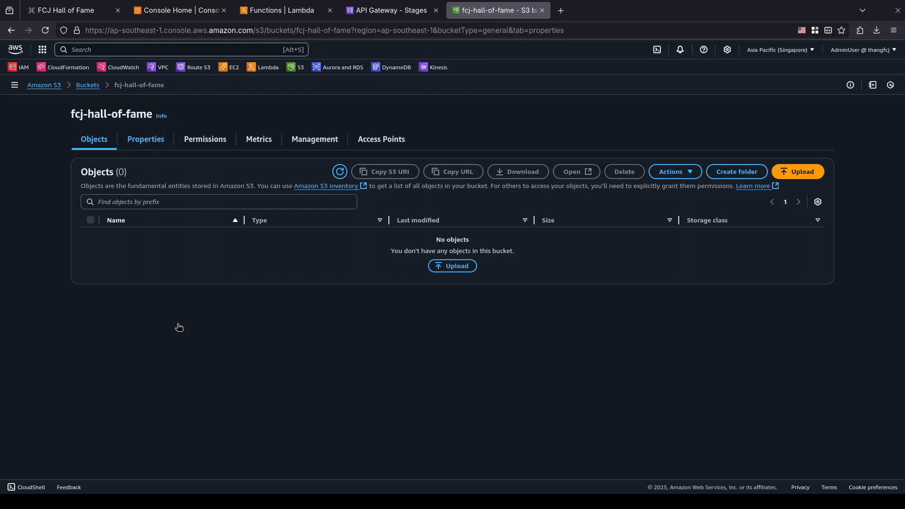
Task: Open the AWS console settings gear
Action: tap(727, 49)
